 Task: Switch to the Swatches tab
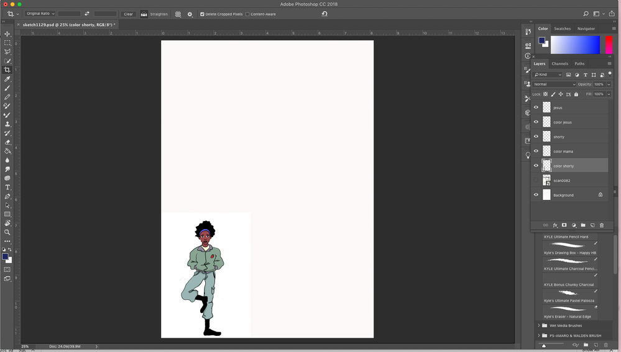tap(562, 29)
